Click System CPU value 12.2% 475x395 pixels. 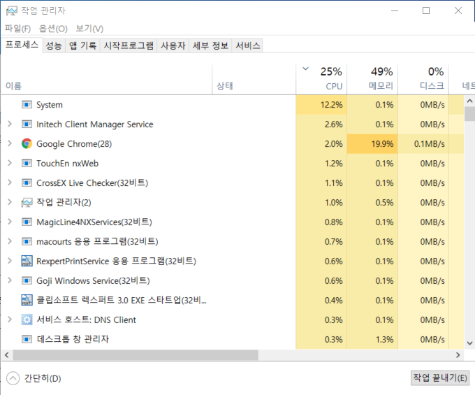(331, 105)
